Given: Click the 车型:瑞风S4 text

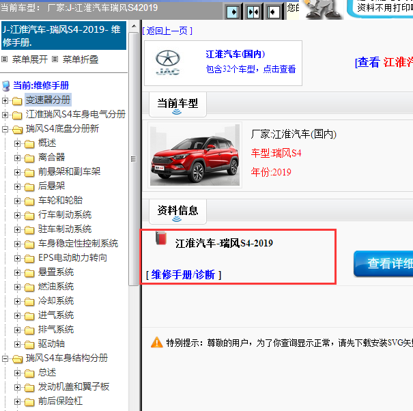Looking at the screenshot, I should (276, 153).
